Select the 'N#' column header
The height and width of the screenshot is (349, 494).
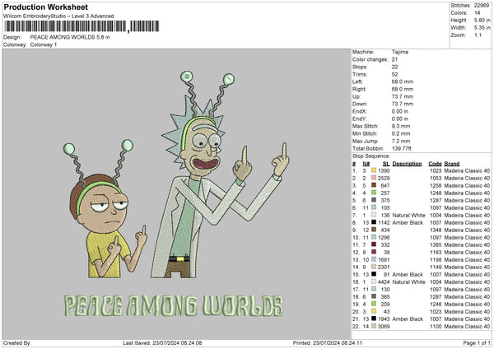tap(366, 164)
